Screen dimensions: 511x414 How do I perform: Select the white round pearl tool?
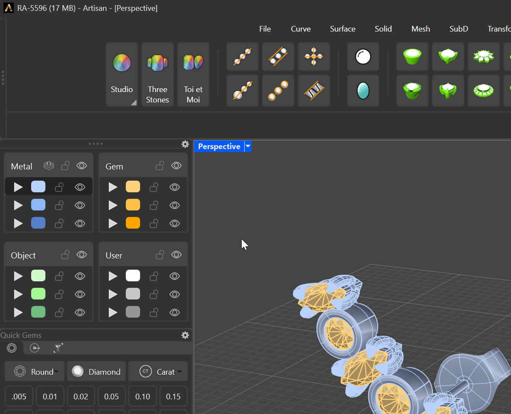click(363, 57)
